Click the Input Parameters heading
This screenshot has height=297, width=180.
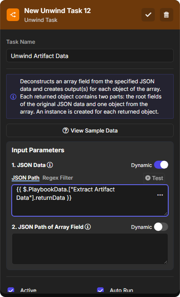[x=38, y=150]
